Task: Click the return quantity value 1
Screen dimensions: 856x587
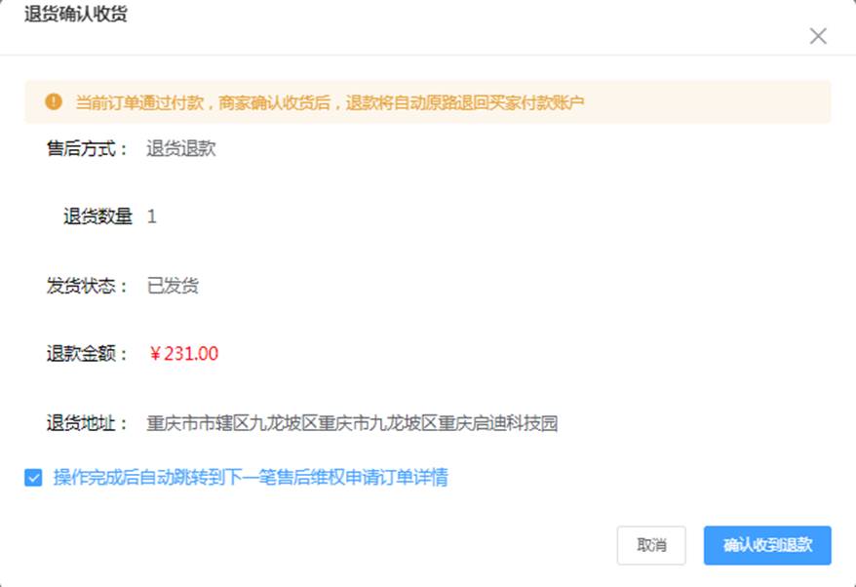Action: pyautogui.click(x=152, y=216)
